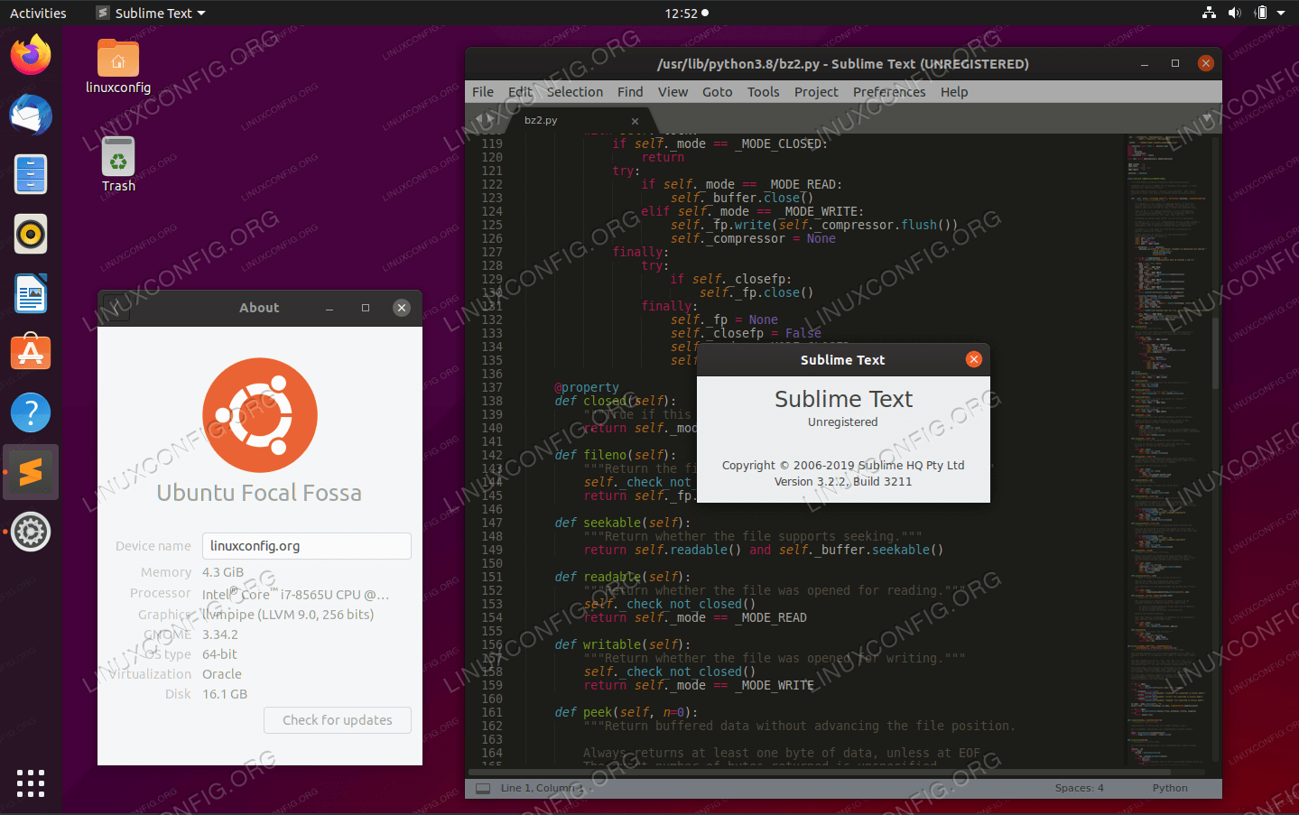Screen dimensions: 1299x815
Task: Open the Help icon in dock
Action: (x=31, y=412)
